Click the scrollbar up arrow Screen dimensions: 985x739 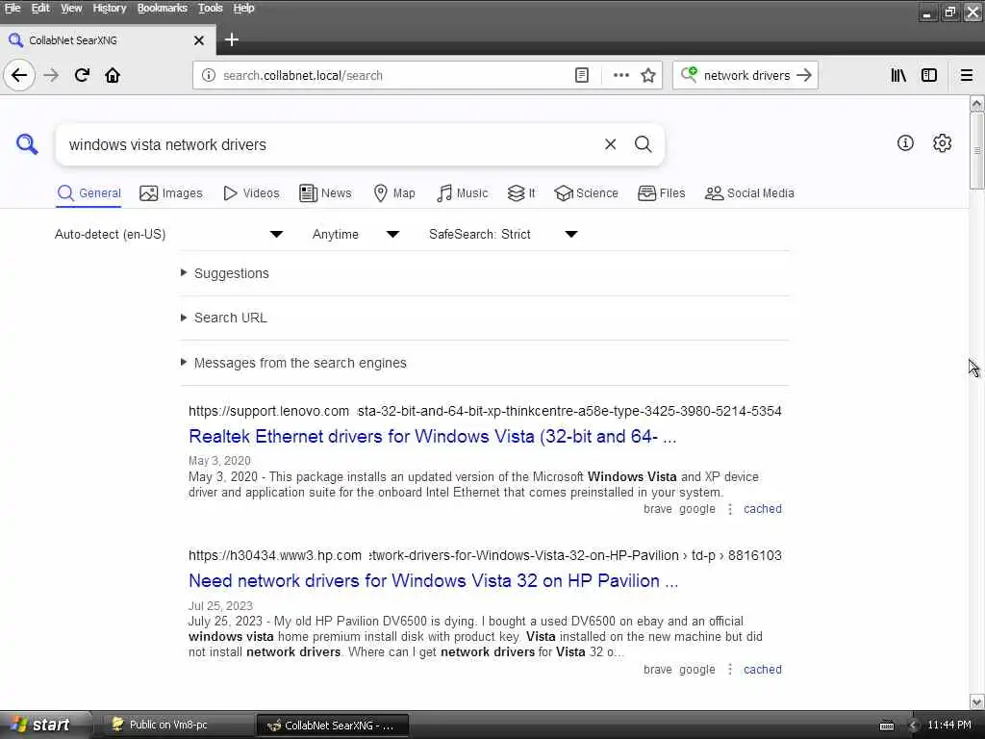coord(977,103)
